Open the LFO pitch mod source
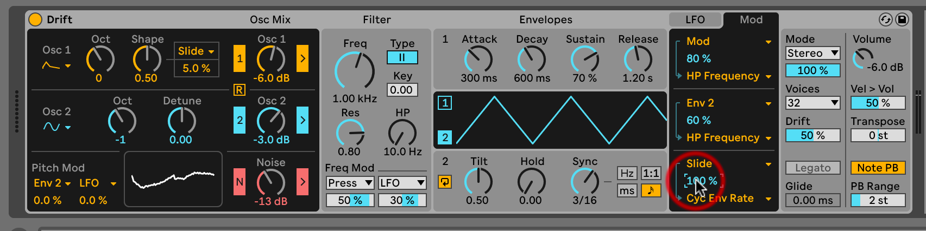The width and height of the screenshot is (926, 231). 98,183
